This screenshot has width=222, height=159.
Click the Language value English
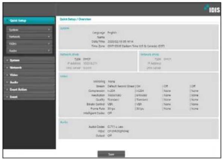[112, 32]
